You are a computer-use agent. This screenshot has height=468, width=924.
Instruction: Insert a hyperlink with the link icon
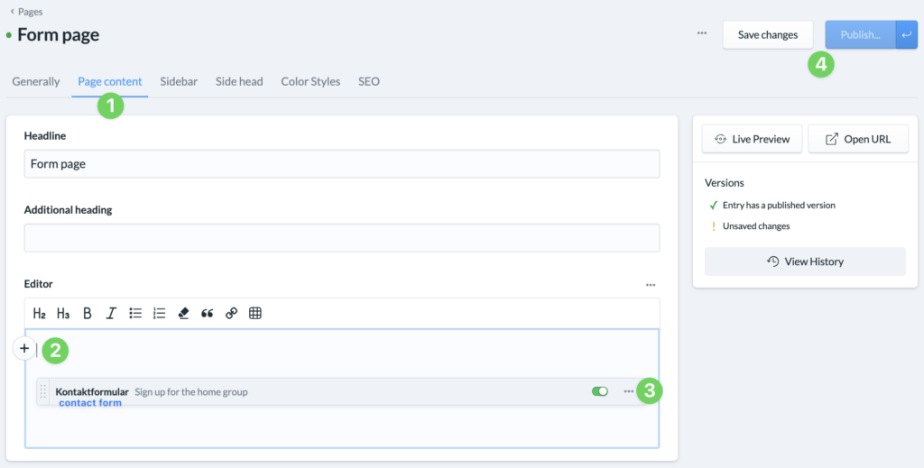231,313
